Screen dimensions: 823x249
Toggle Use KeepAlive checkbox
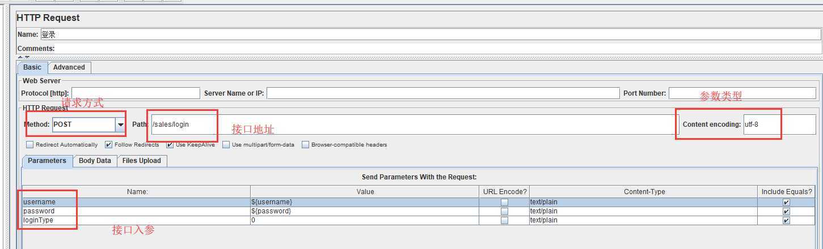click(x=170, y=145)
